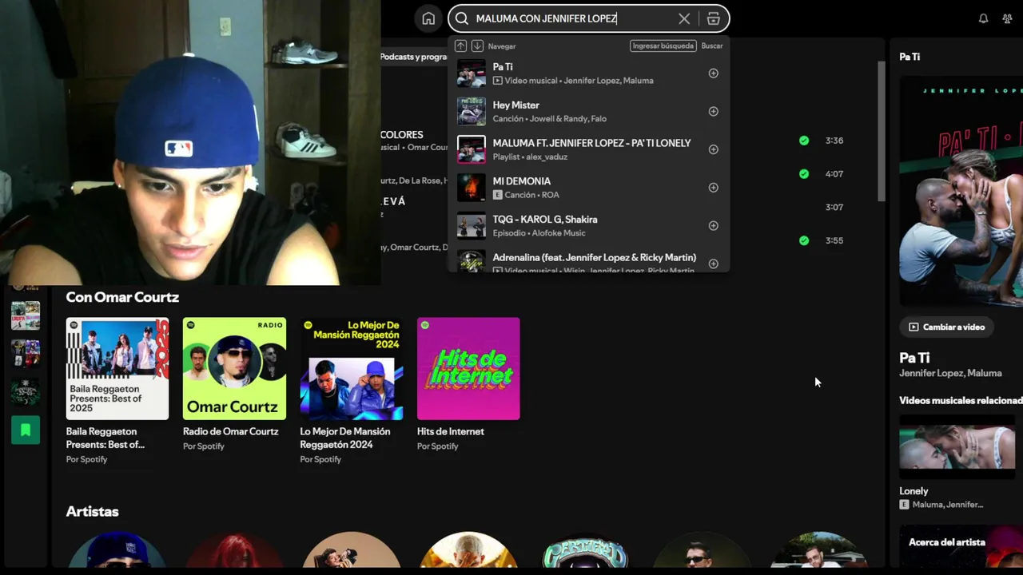Click Jennifer Lopez, Maluma artist text under Pa Ti
The width and height of the screenshot is (1023, 575).
(x=950, y=373)
